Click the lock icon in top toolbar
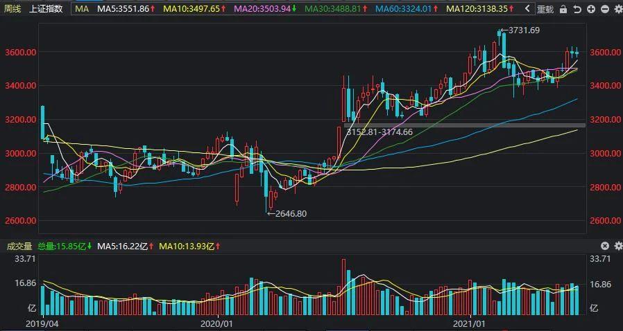623x331 pixels. (x=563, y=9)
